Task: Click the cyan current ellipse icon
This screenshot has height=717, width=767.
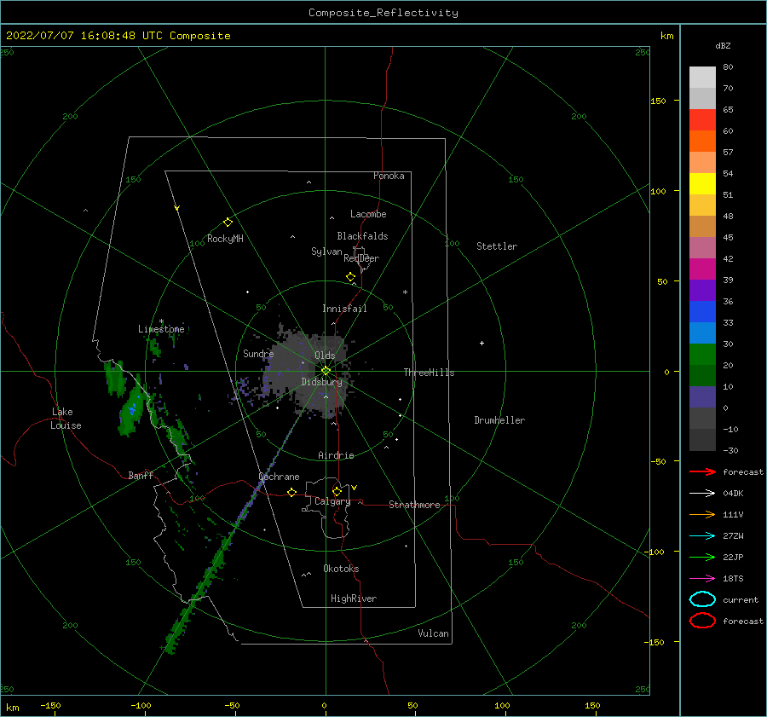Action: [702, 599]
